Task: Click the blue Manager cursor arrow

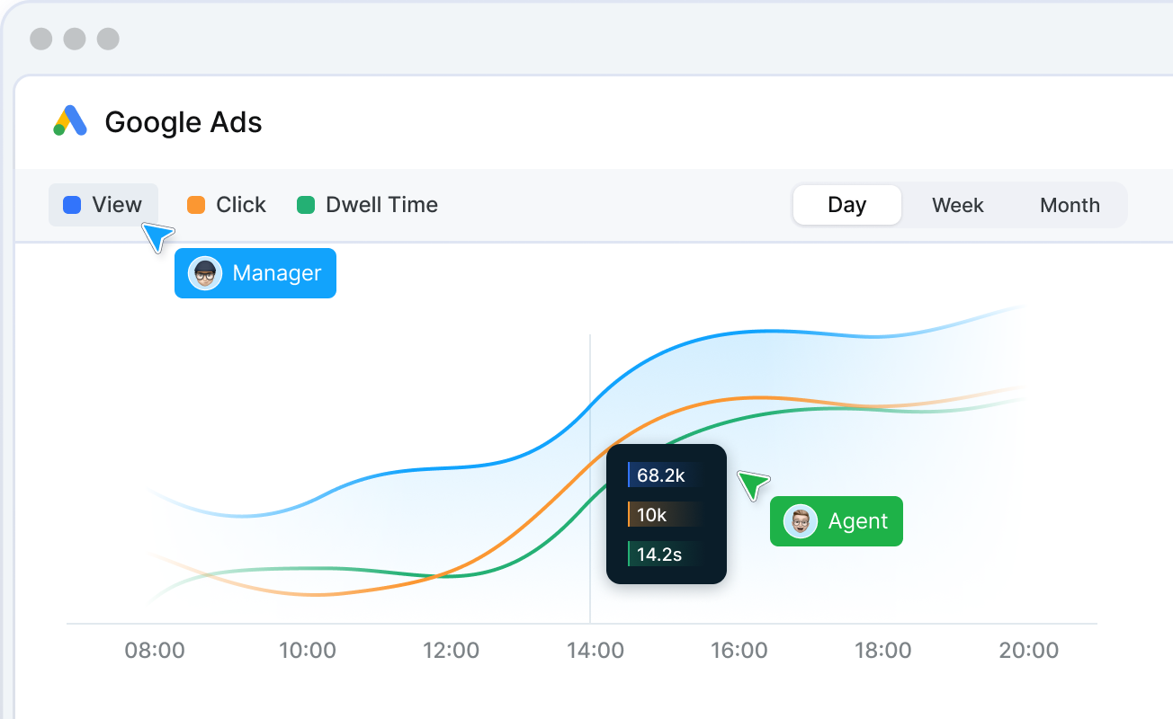Action: tap(158, 237)
